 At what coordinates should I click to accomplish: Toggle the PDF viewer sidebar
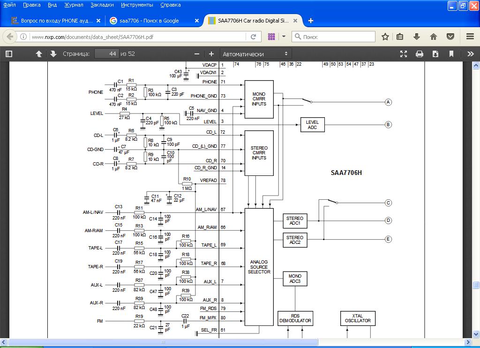(x=8, y=54)
